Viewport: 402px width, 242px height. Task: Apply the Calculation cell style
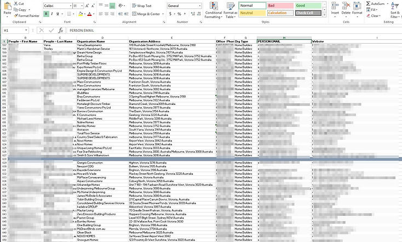(280, 13)
